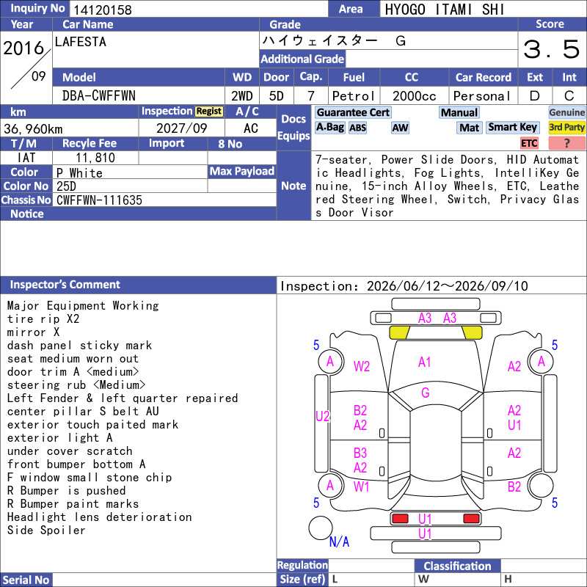The width and height of the screenshot is (587, 587).
Task: Click the Guarantee Cert badge
Action: coord(353,112)
